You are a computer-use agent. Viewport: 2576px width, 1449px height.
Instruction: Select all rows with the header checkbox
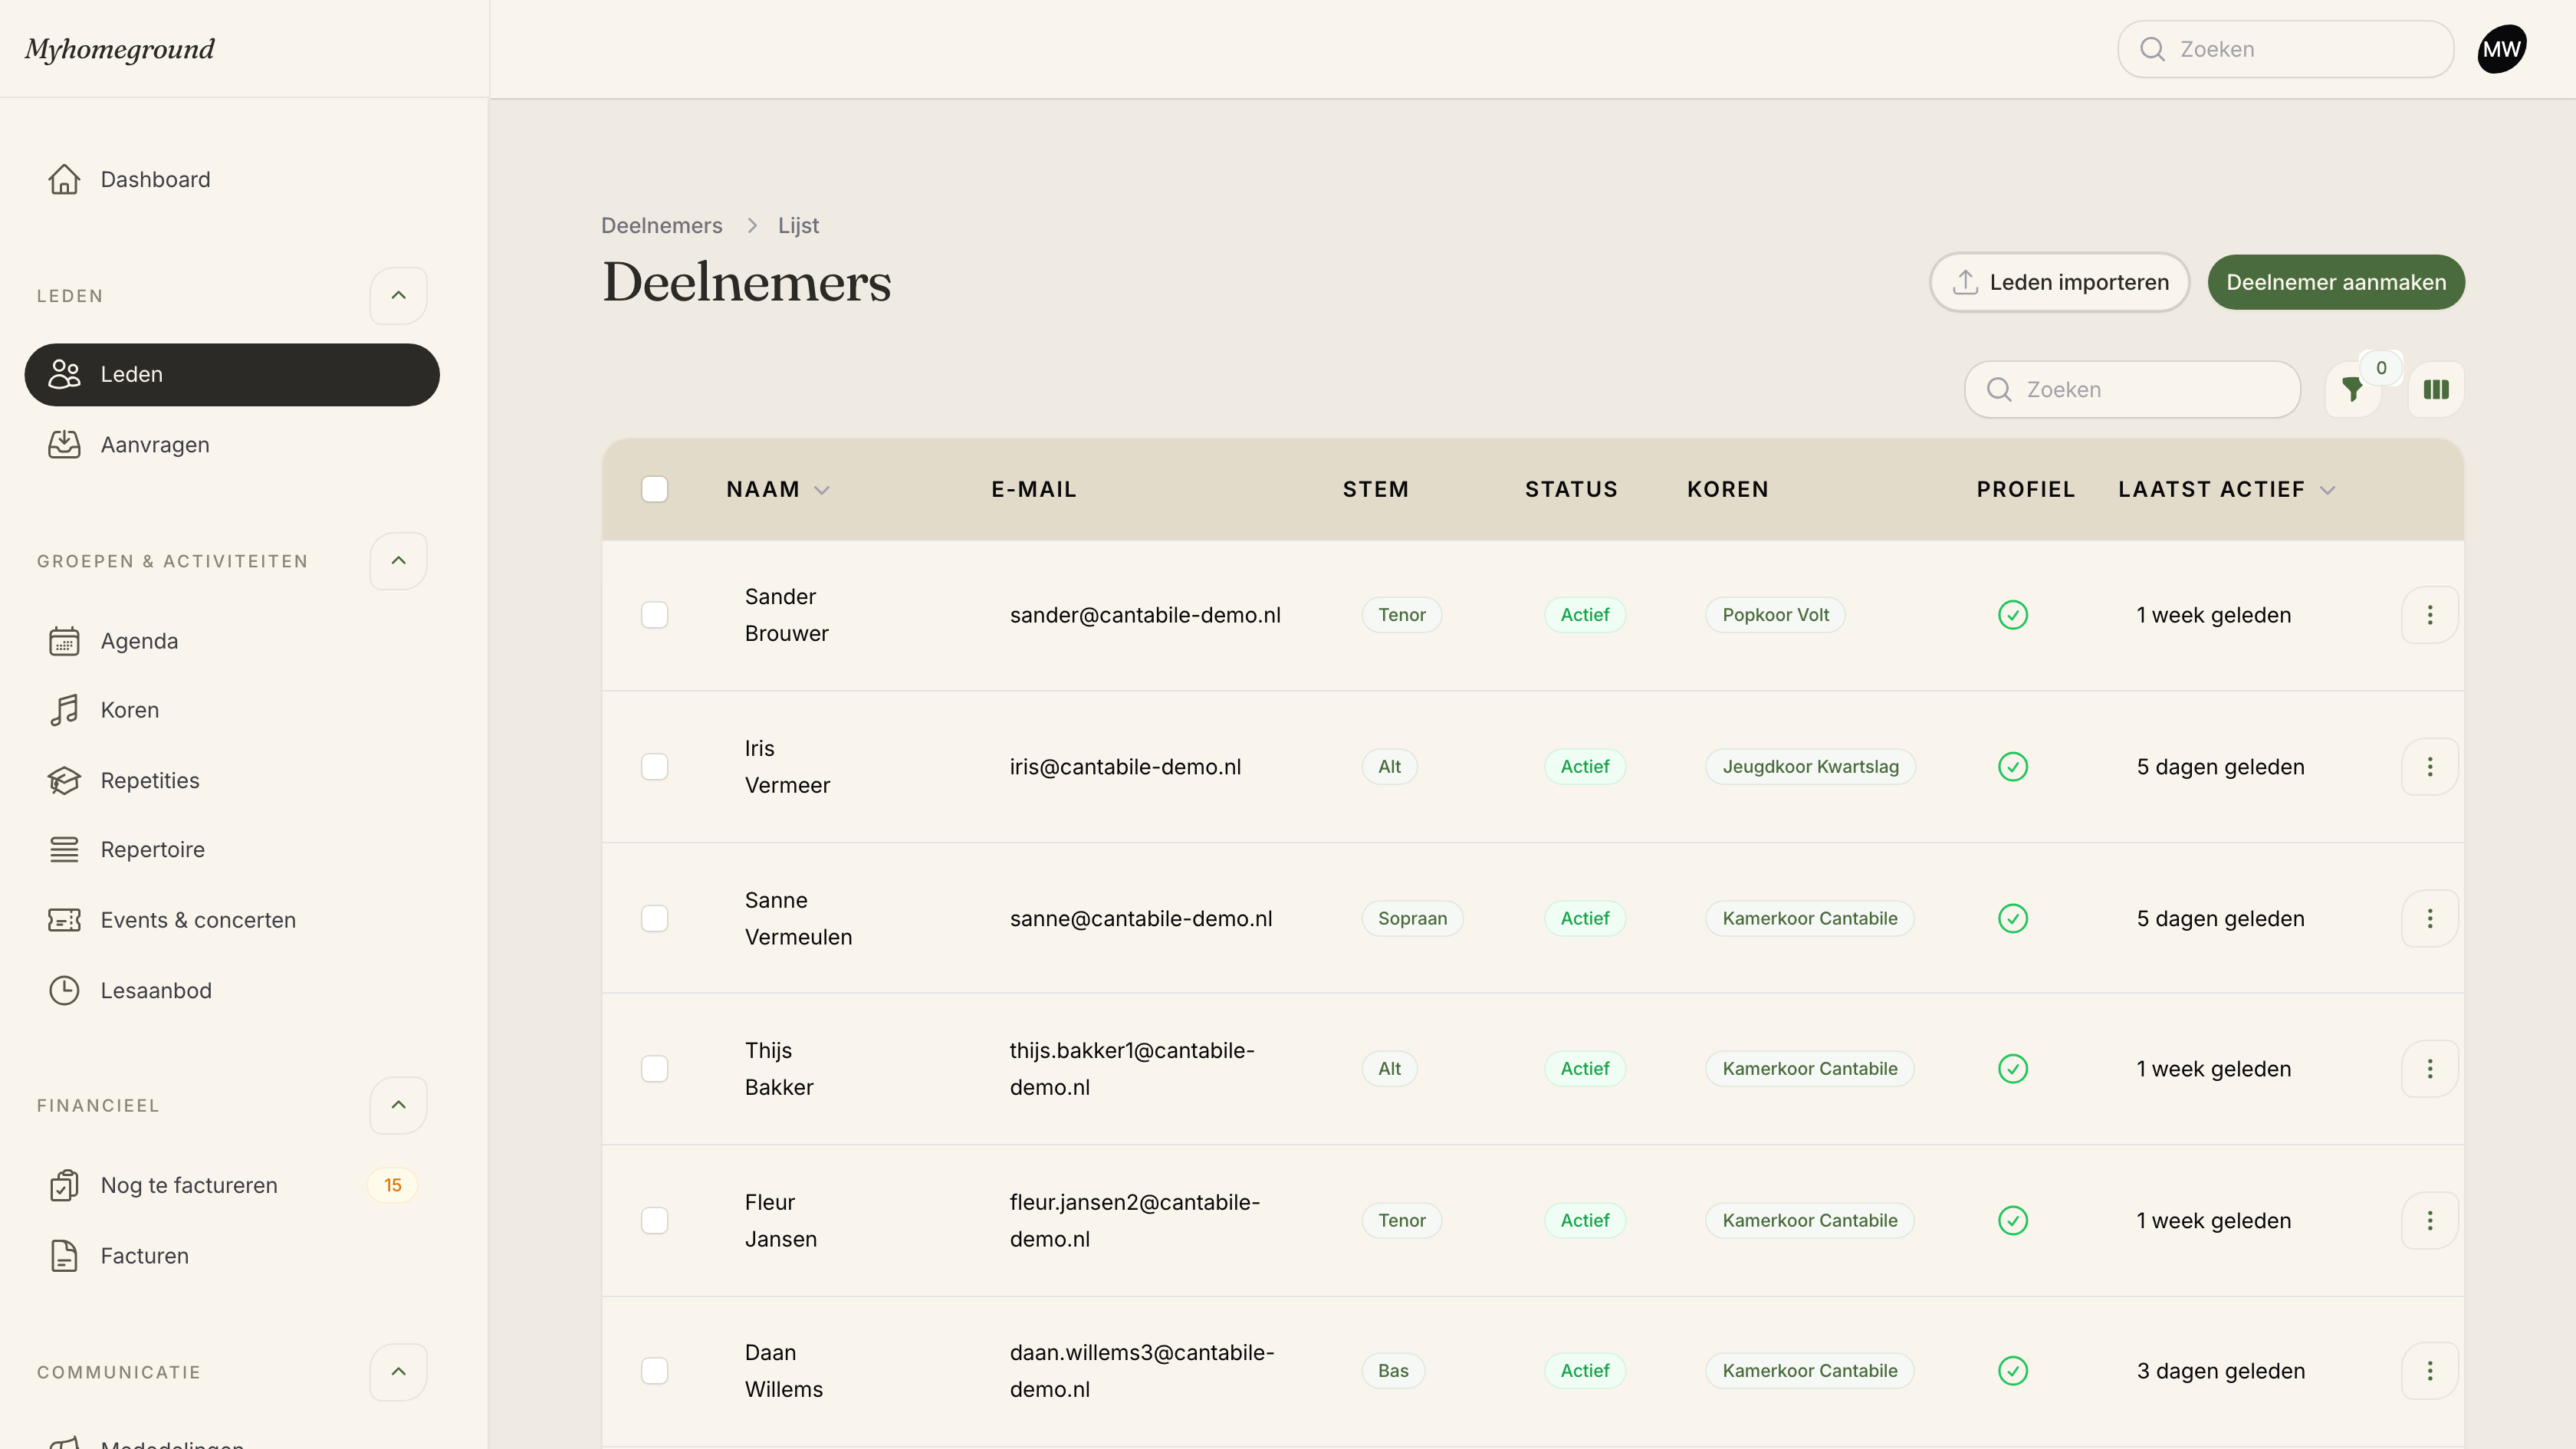tap(655, 489)
